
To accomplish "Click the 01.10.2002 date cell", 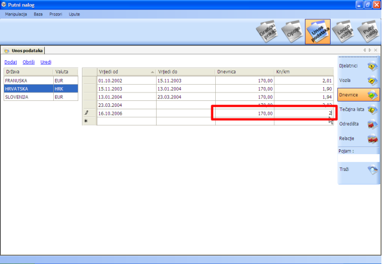I will coord(127,81).
